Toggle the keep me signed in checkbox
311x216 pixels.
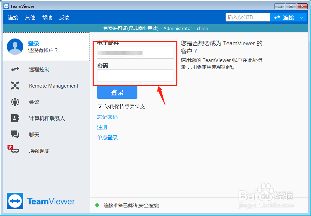click(x=100, y=107)
